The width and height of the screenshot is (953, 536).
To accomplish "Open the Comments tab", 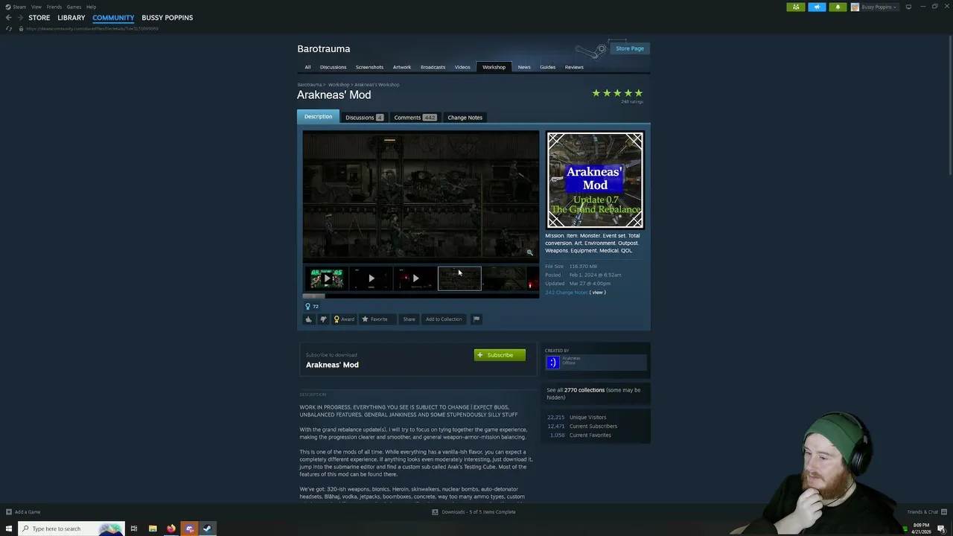I will (415, 118).
